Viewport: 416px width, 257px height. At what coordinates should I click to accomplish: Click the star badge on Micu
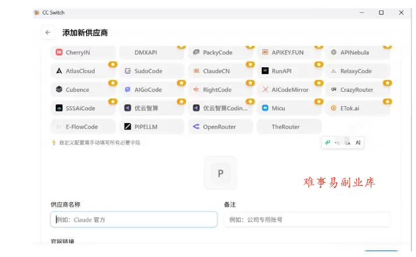tap(319, 102)
